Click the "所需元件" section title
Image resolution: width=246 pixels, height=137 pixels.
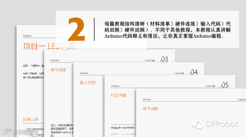[31, 119]
